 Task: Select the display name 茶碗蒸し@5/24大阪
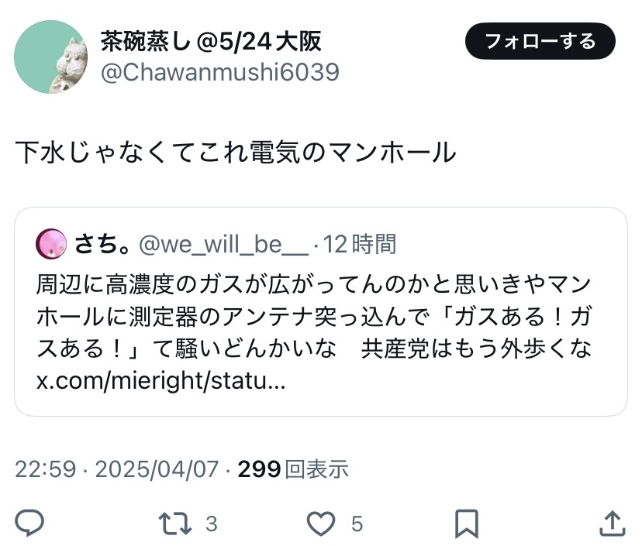[x=211, y=41]
